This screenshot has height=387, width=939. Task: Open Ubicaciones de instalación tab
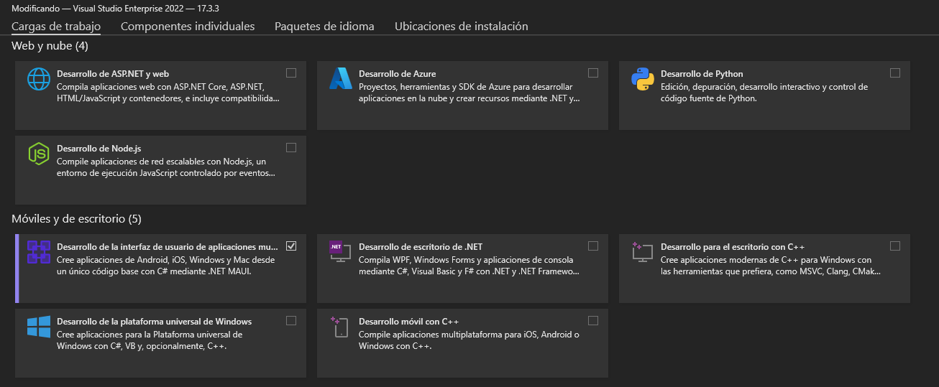point(462,27)
